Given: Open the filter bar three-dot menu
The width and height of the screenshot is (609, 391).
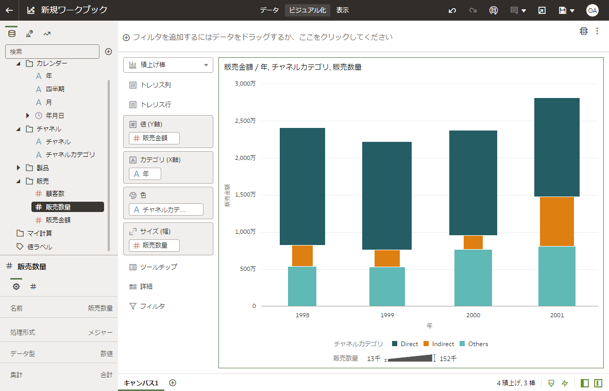Looking at the screenshot, I should tap(597, 31).
